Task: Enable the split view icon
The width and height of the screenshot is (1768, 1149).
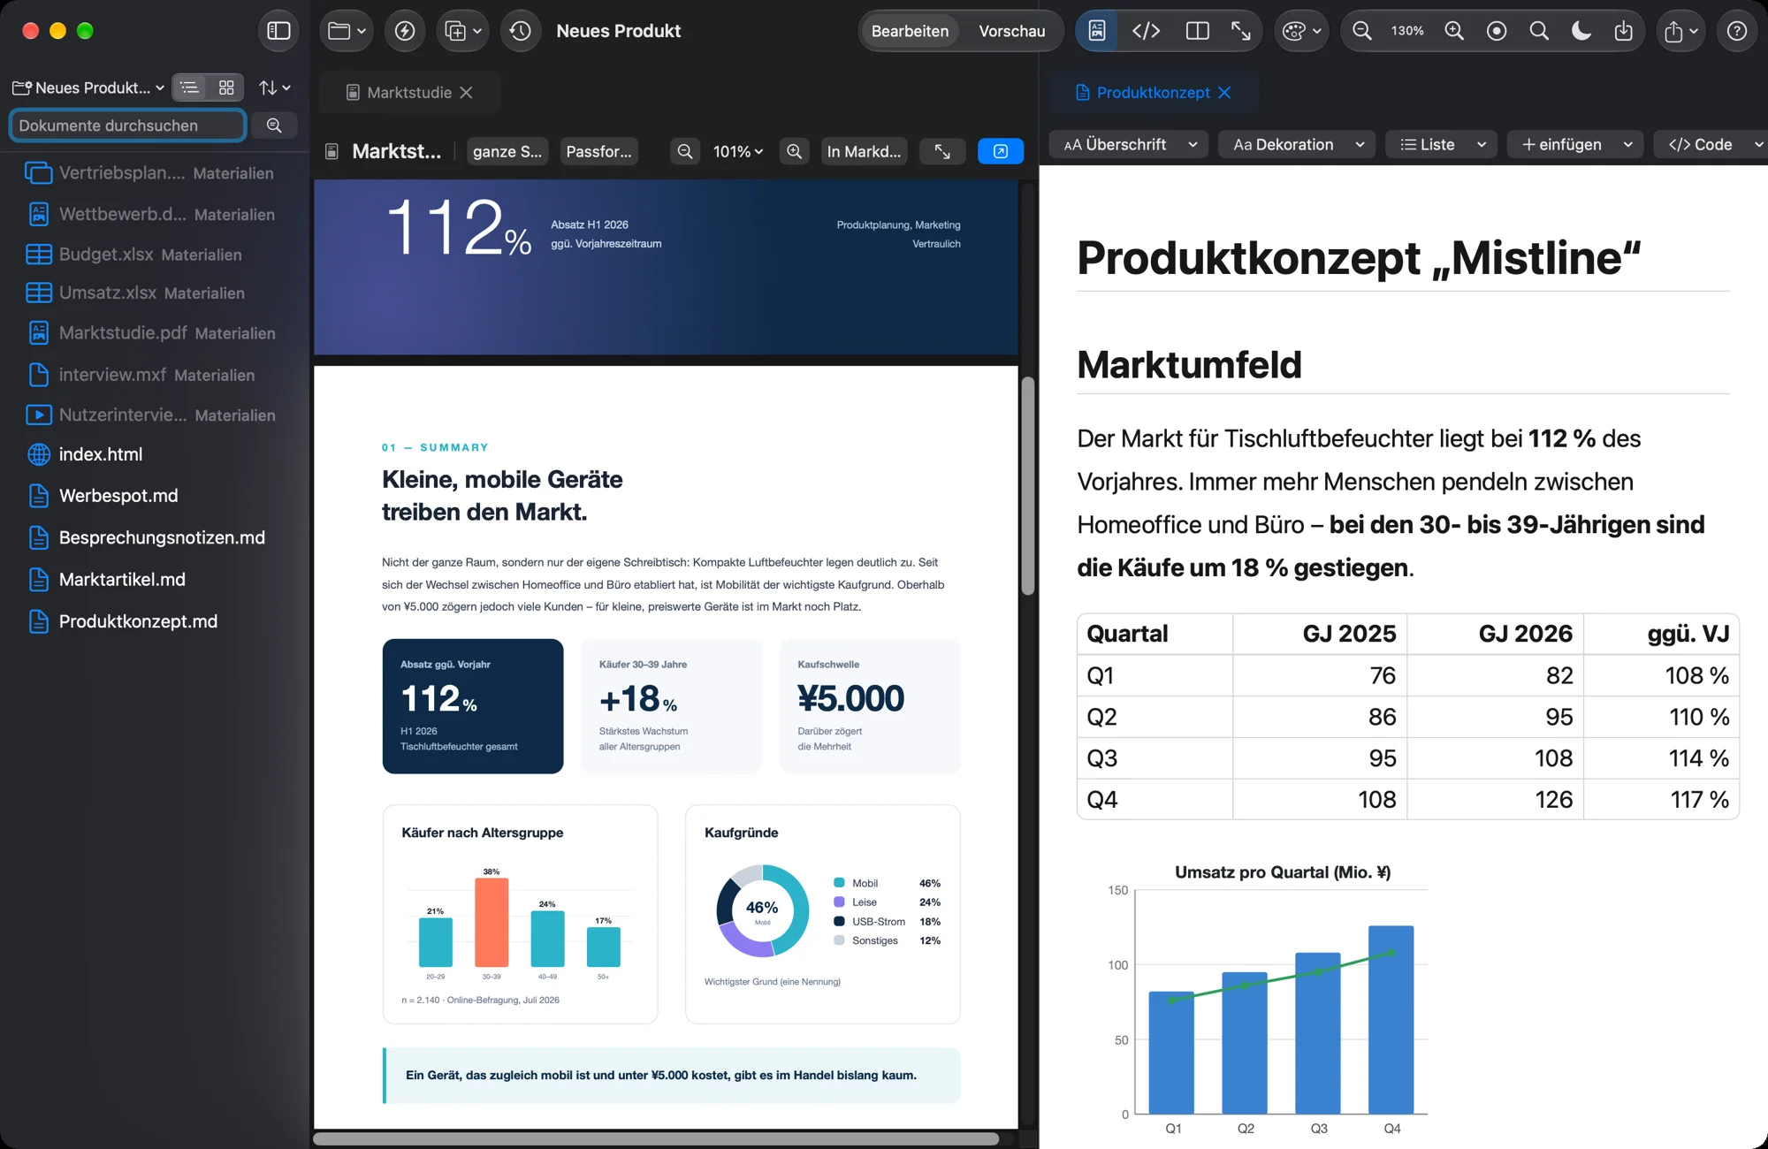Action: pos(1198,31)
